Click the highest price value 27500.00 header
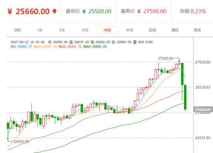213x153 pixels. pos(155,11)
